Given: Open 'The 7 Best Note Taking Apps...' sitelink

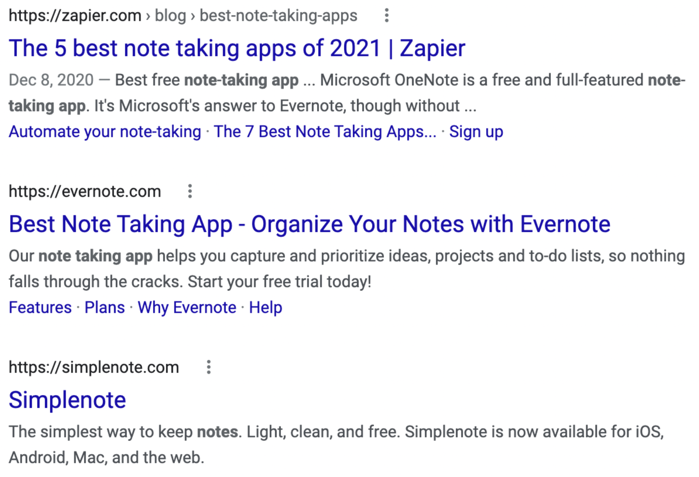Looking at the screenshot, I should tap(325, 132).
